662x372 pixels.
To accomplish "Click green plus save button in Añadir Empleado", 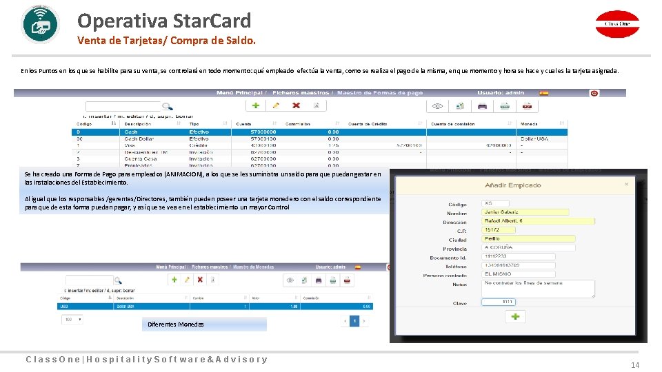I will point(516,317).
